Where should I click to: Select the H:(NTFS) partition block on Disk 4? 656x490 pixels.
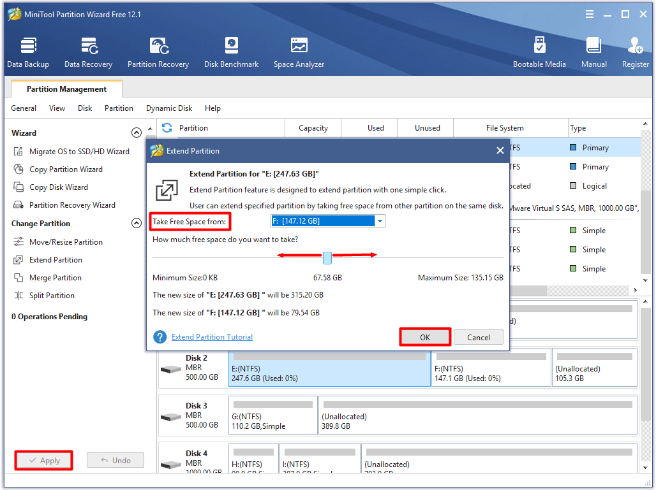tap(253, 459)
